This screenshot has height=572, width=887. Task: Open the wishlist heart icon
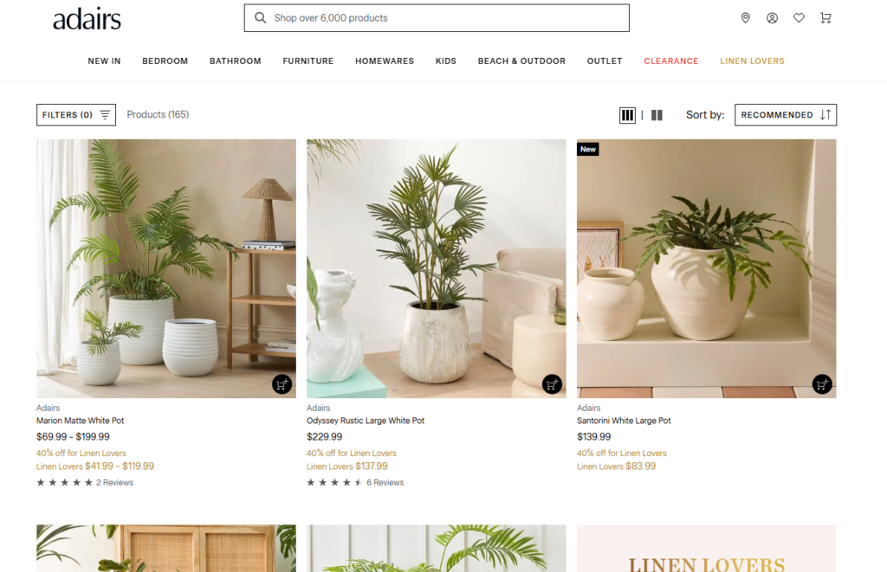point(799,18)
